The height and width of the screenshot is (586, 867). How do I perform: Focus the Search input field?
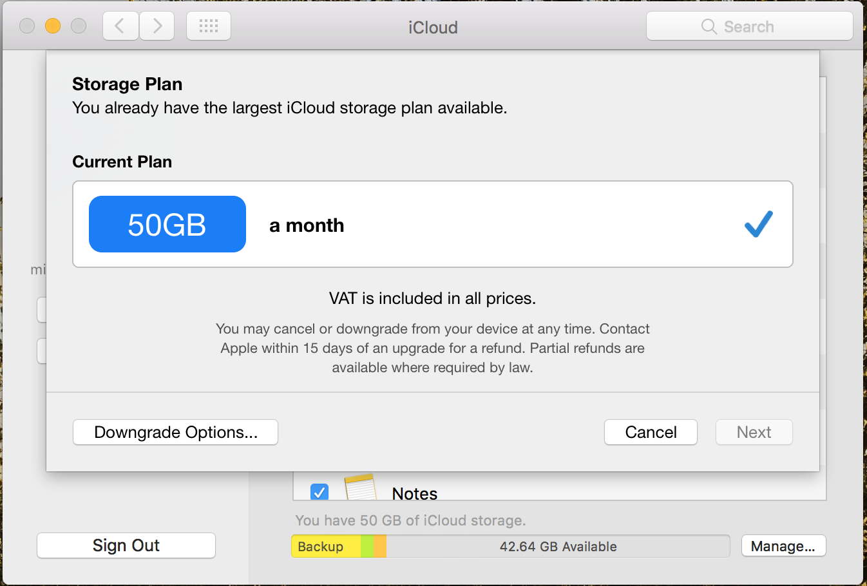coord(750,26)
